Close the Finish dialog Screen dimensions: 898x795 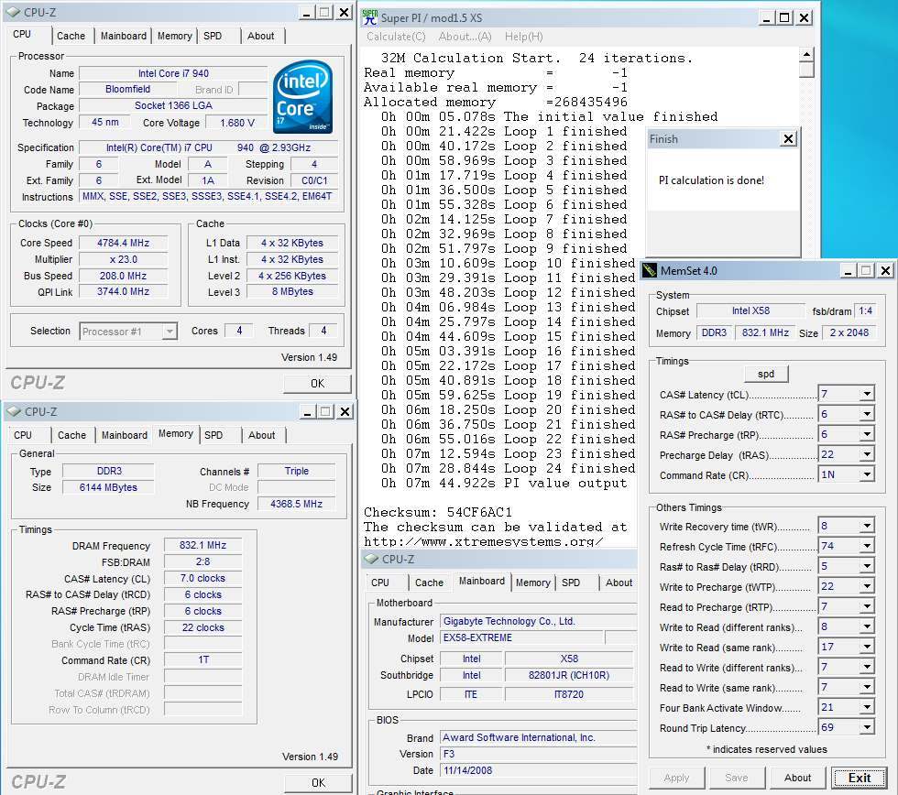[x=789, y=139]
